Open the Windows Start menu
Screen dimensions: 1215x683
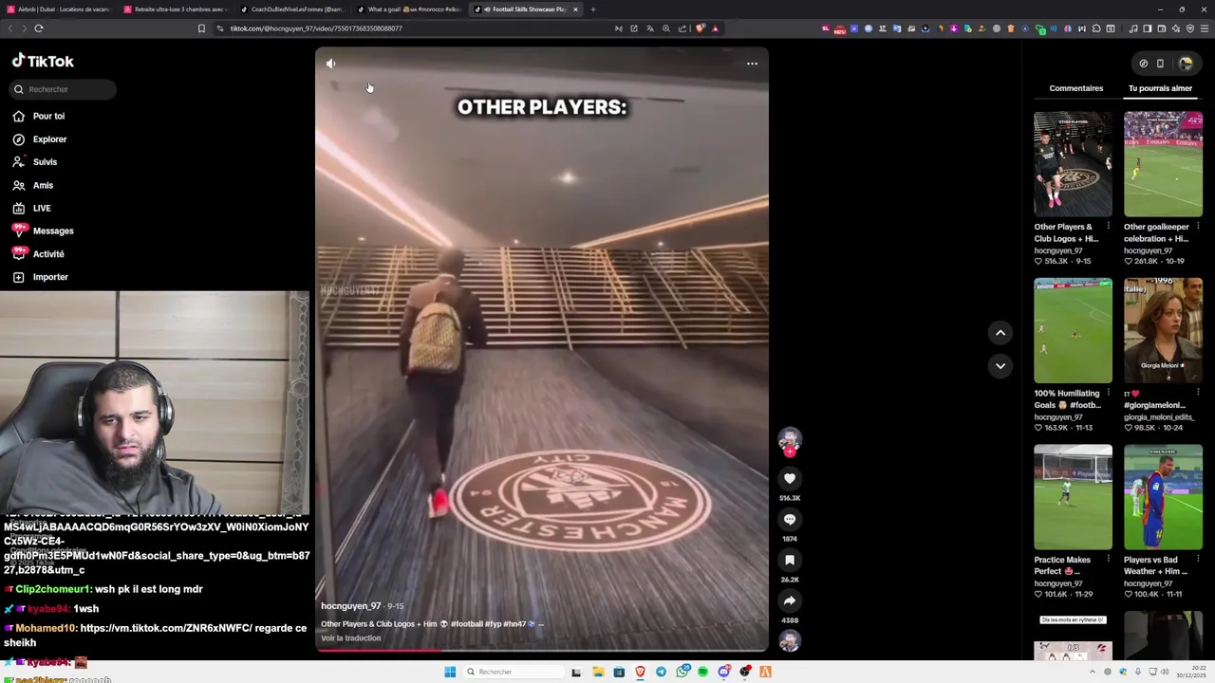click(450, 672)
